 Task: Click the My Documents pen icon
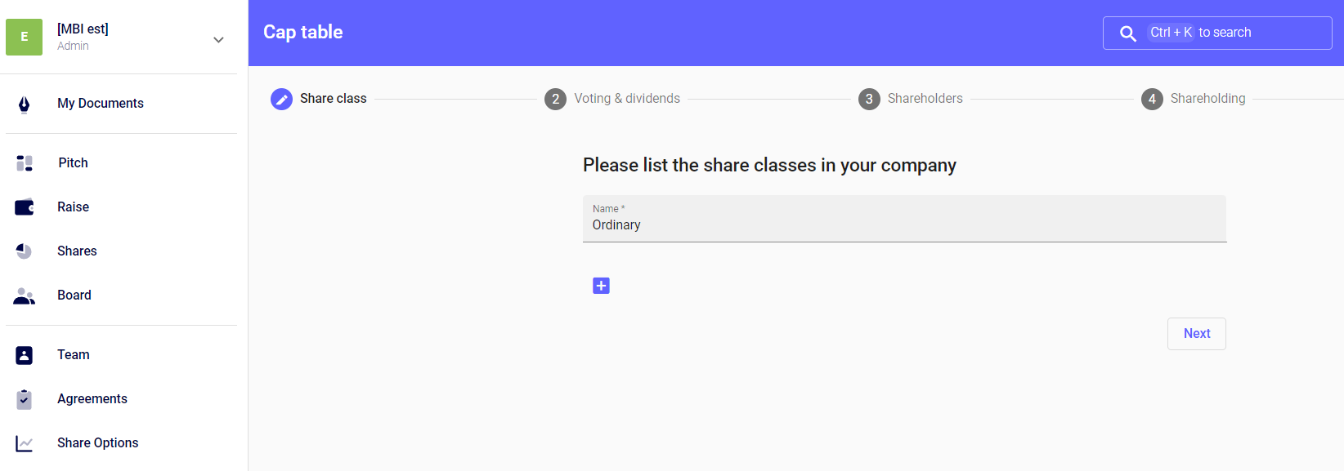25,104
